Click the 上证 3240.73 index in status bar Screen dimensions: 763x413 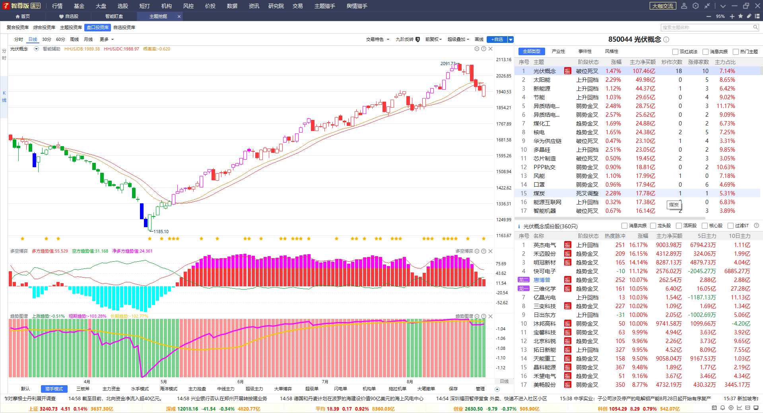pyautogui.click(x=71, y=409)
